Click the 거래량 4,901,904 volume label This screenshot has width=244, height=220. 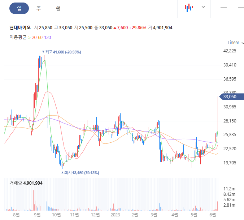click(x=26, y=183)
